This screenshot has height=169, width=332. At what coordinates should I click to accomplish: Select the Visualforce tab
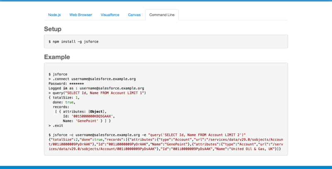110,15
